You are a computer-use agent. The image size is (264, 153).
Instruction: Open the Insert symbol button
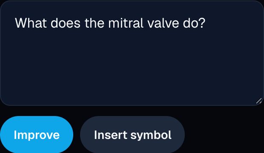(x=132, y=134)
